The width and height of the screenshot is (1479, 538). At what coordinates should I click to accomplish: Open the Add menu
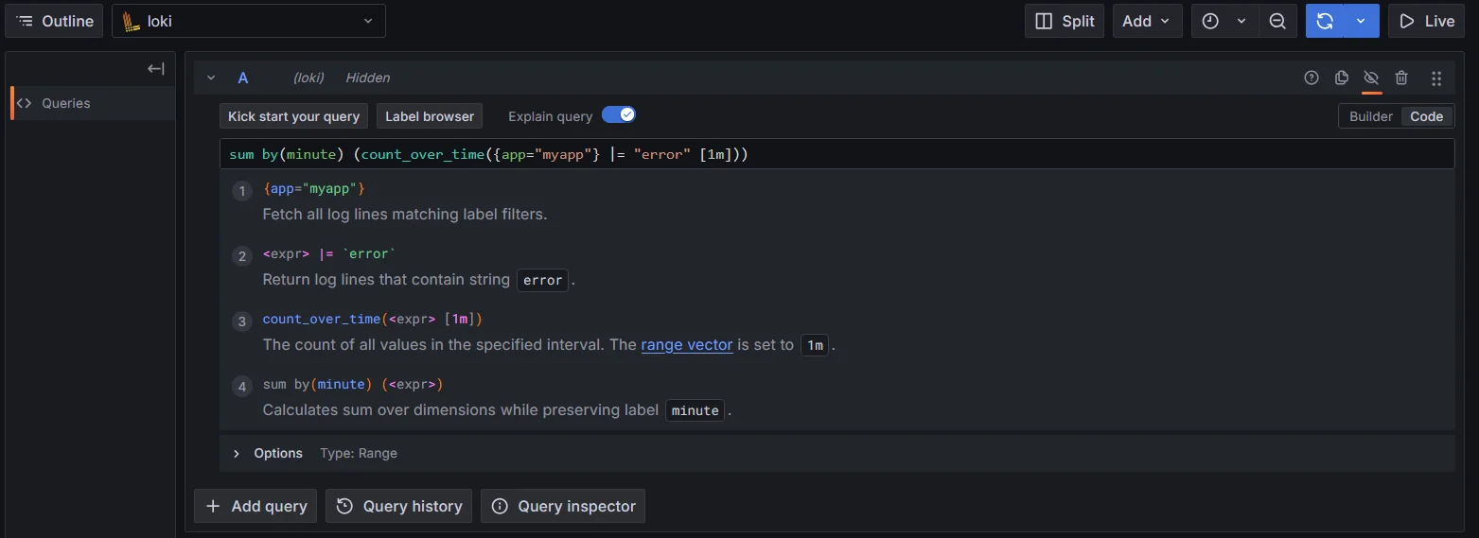(x=1147, y=21)
